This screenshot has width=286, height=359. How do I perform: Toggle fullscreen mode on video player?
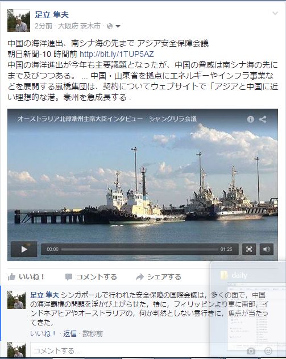tap(249, 249)
